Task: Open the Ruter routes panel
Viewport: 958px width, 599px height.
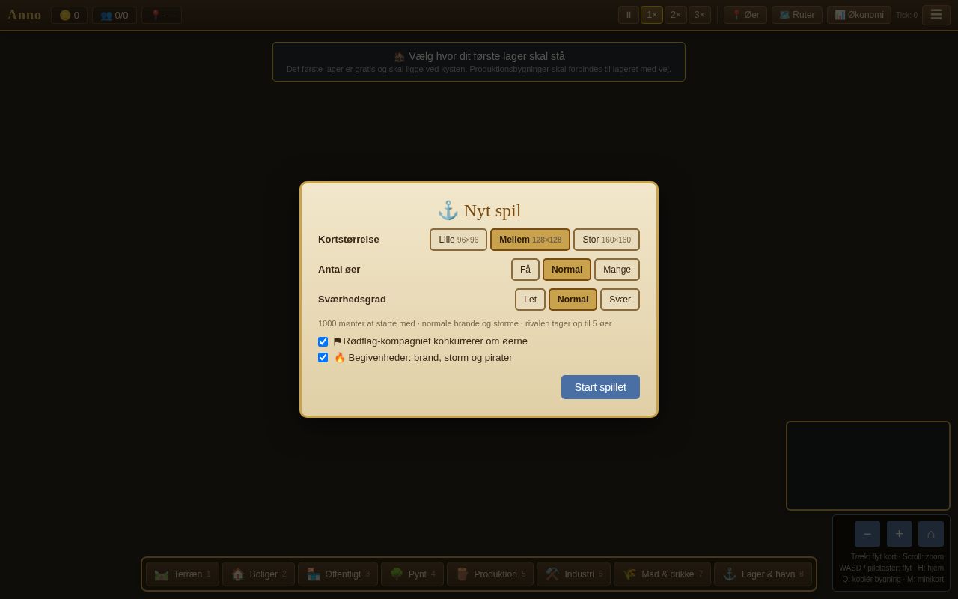Action: [x=797, y=15]
